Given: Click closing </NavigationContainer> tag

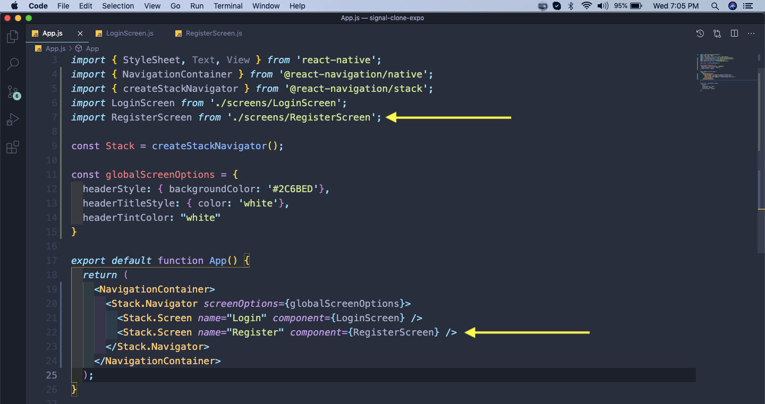Looking at the screenshot, I should (x=157, y=361).
